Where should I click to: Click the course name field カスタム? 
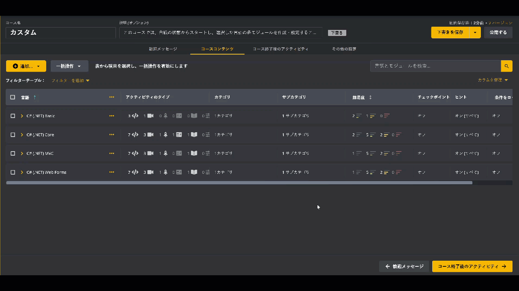(x=61, y=33)
